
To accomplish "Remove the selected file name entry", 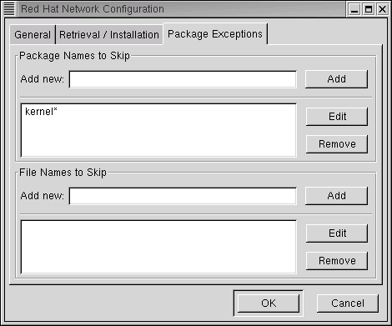I will tap(337, 261).
